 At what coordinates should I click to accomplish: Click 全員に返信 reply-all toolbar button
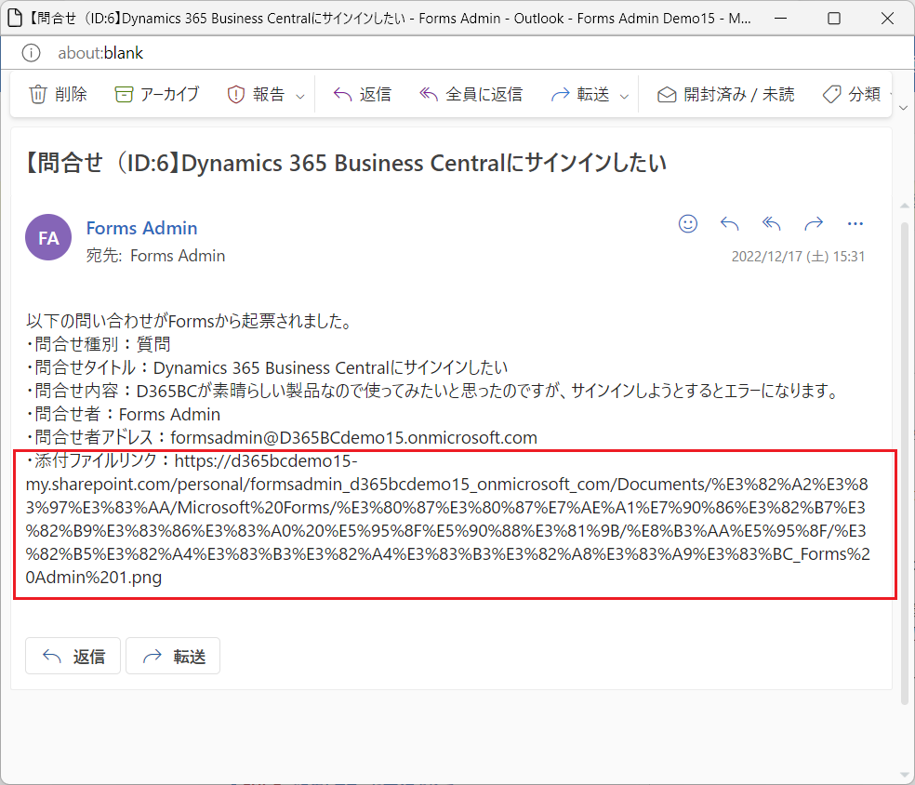point(471,95)
